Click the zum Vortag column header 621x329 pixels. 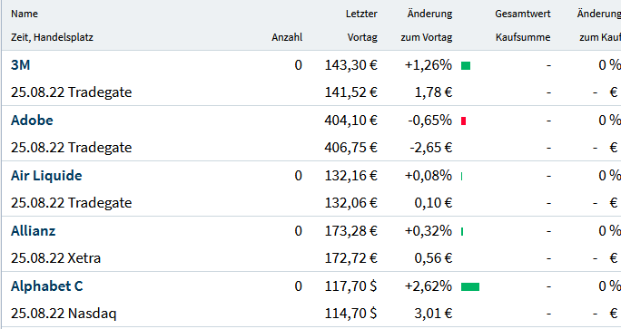tap(427, 37)
